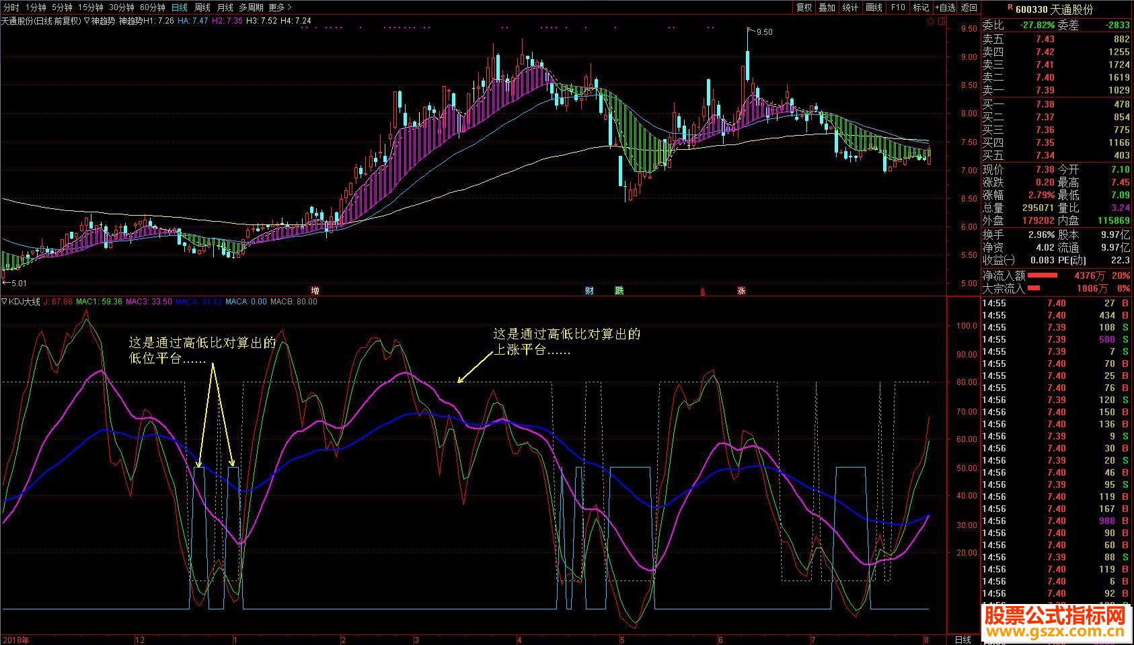Click the 买二 price 7.37

click(1045, 117)
